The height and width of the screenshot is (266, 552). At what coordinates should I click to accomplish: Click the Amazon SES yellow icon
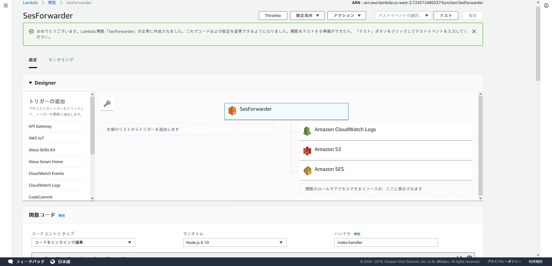pyautogui.click(x=307, y=171)
